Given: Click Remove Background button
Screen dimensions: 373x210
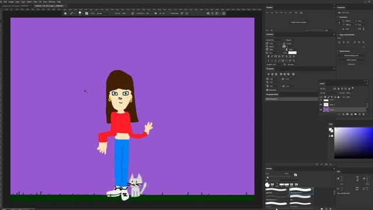Looking at the screenshot, I should pos(351,55).
